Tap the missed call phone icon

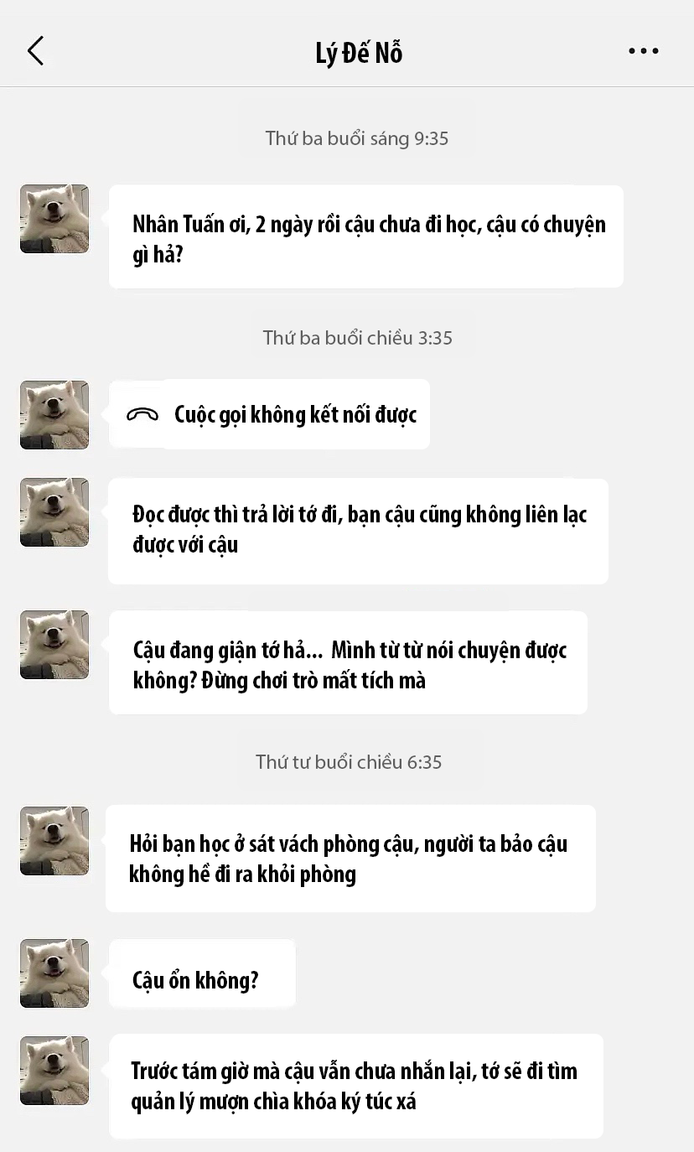click(x=142, y=414)
